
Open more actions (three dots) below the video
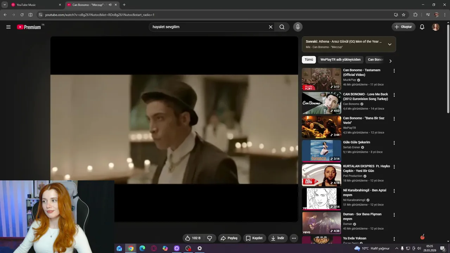[x=294, y=238]
